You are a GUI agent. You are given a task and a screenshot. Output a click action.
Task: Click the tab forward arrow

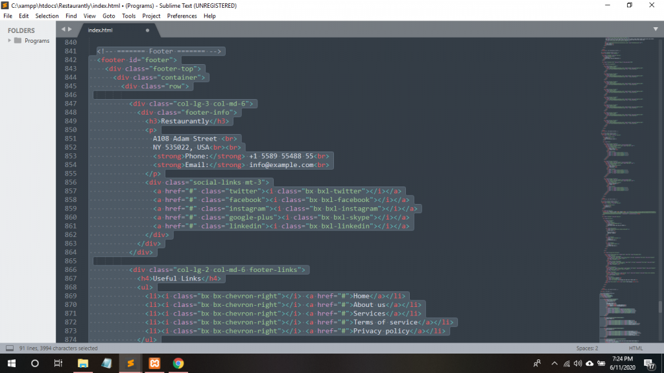pos(70,29)
